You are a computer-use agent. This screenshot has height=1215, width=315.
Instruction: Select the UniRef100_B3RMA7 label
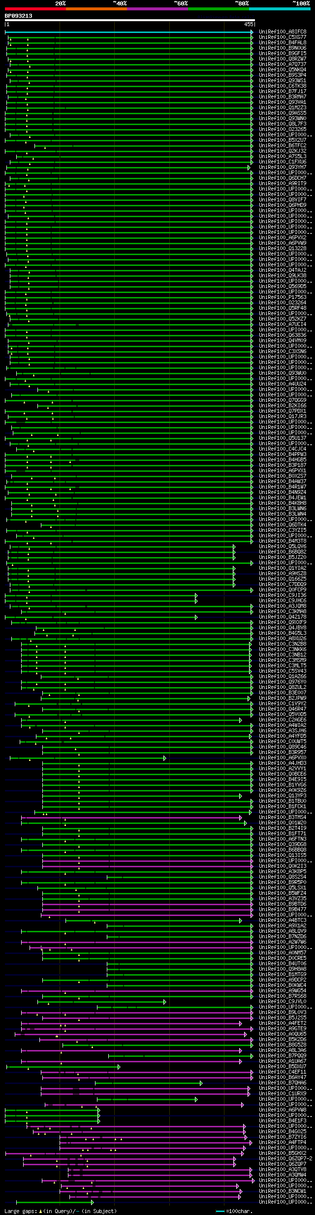point(283,97)
